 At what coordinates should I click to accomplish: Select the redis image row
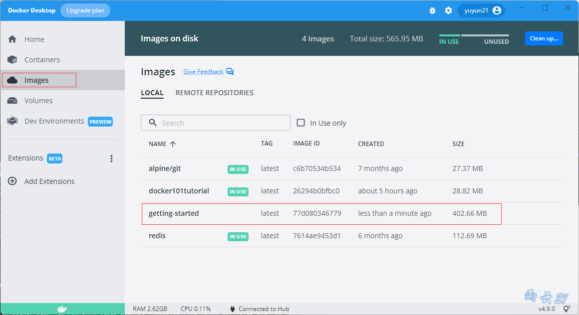pyautogui.click(x=351, y=236)
